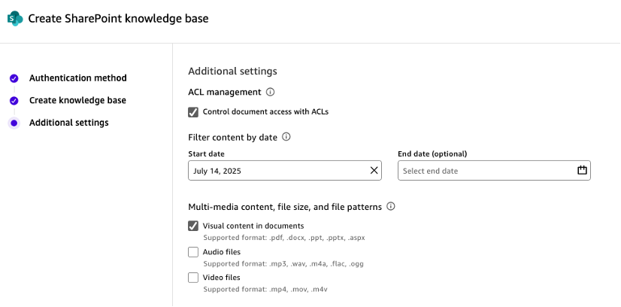This screenshot has width=621, height=307.
Task: Go to Create knowledge base step
Action: coord(77,100)
